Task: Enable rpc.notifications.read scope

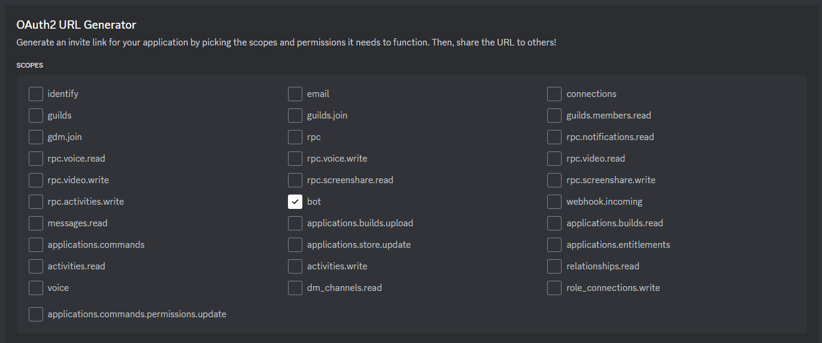Action: (x=554, y=137)
